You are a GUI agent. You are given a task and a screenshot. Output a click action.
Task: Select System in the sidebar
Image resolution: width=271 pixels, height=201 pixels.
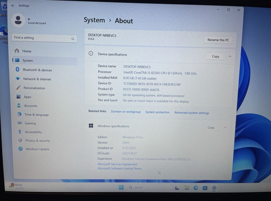tap(45, 60)
